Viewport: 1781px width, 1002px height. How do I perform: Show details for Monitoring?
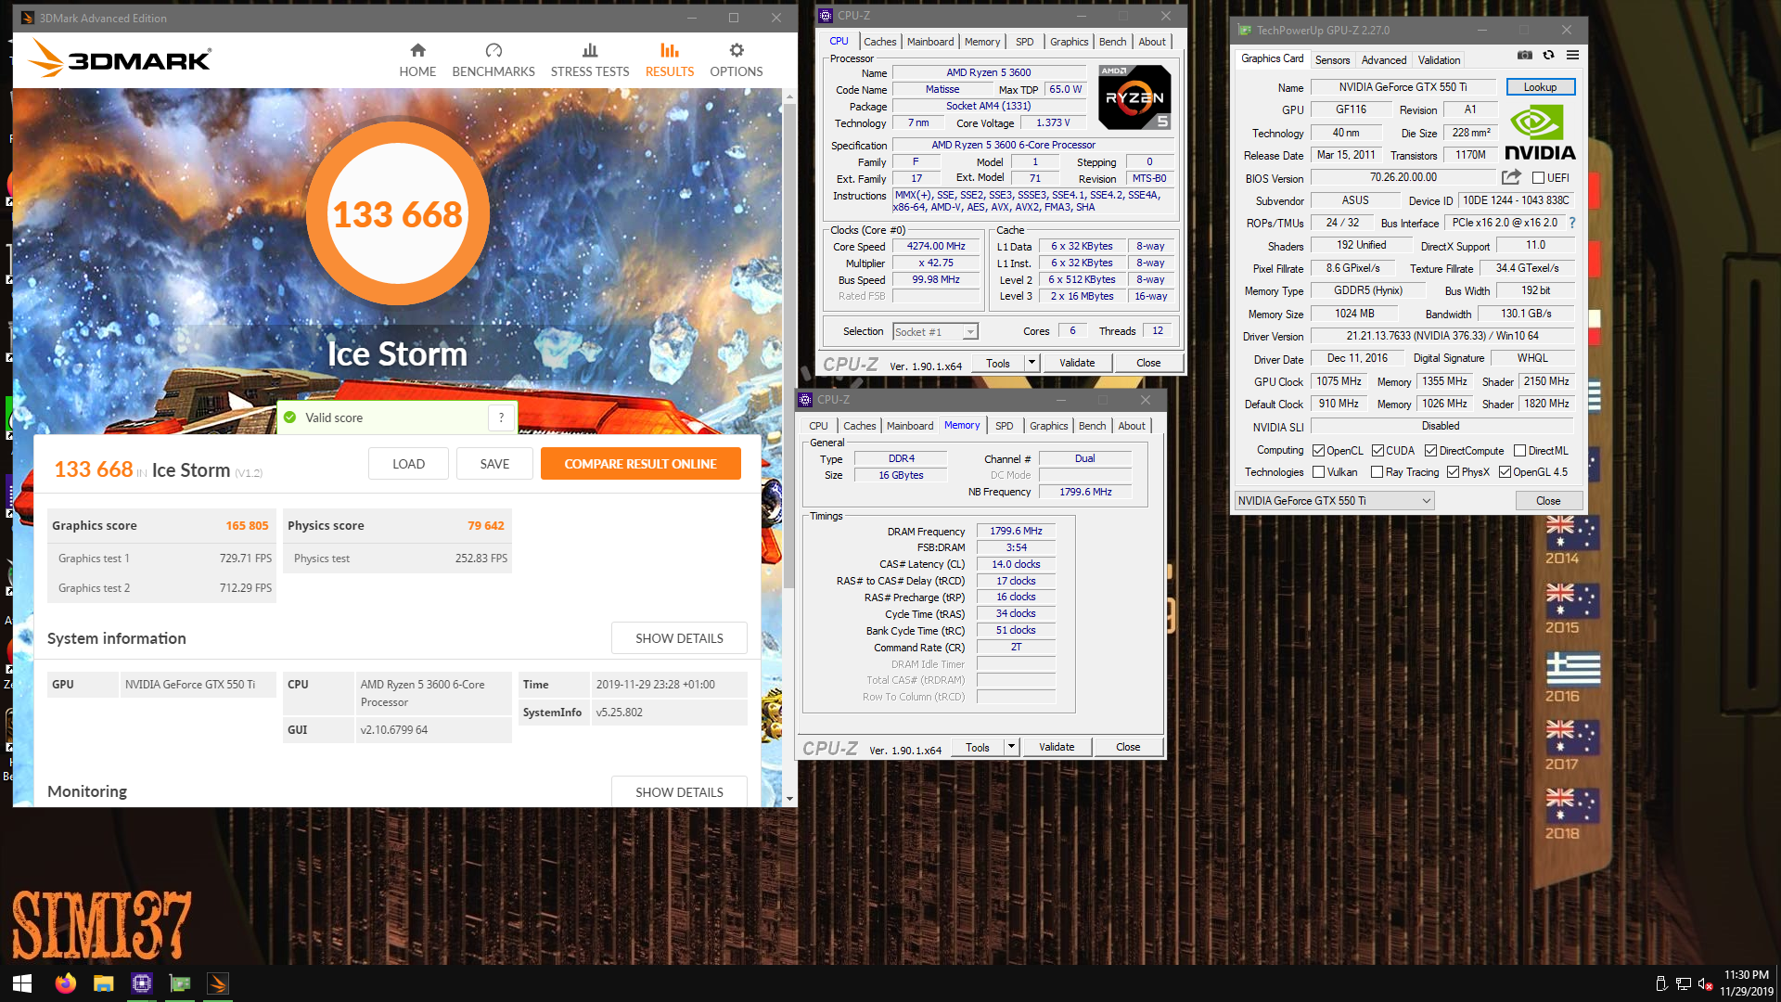[x=679, y=791]
